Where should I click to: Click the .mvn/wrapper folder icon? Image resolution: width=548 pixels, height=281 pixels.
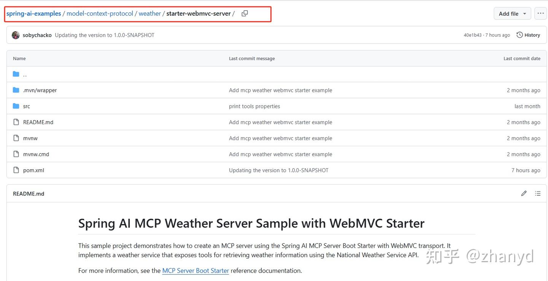[x=16, y=90]
